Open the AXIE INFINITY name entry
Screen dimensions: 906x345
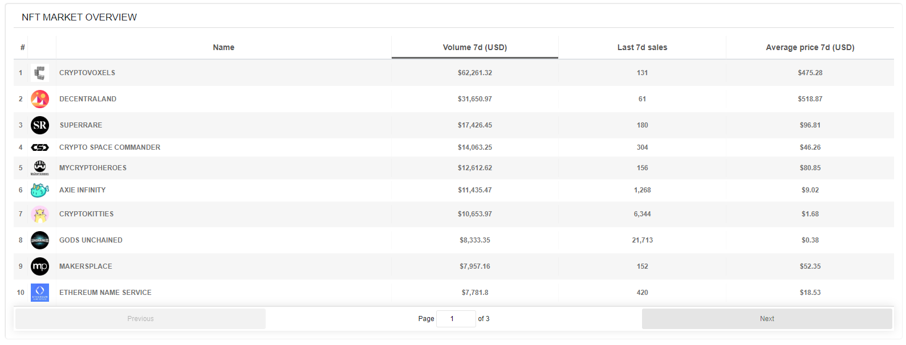point(83,190)
